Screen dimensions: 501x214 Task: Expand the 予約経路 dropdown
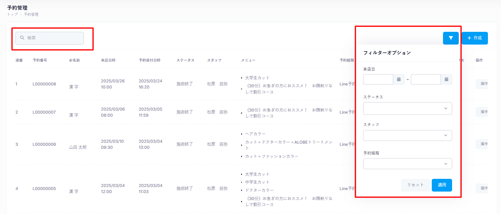coord(407,164)
